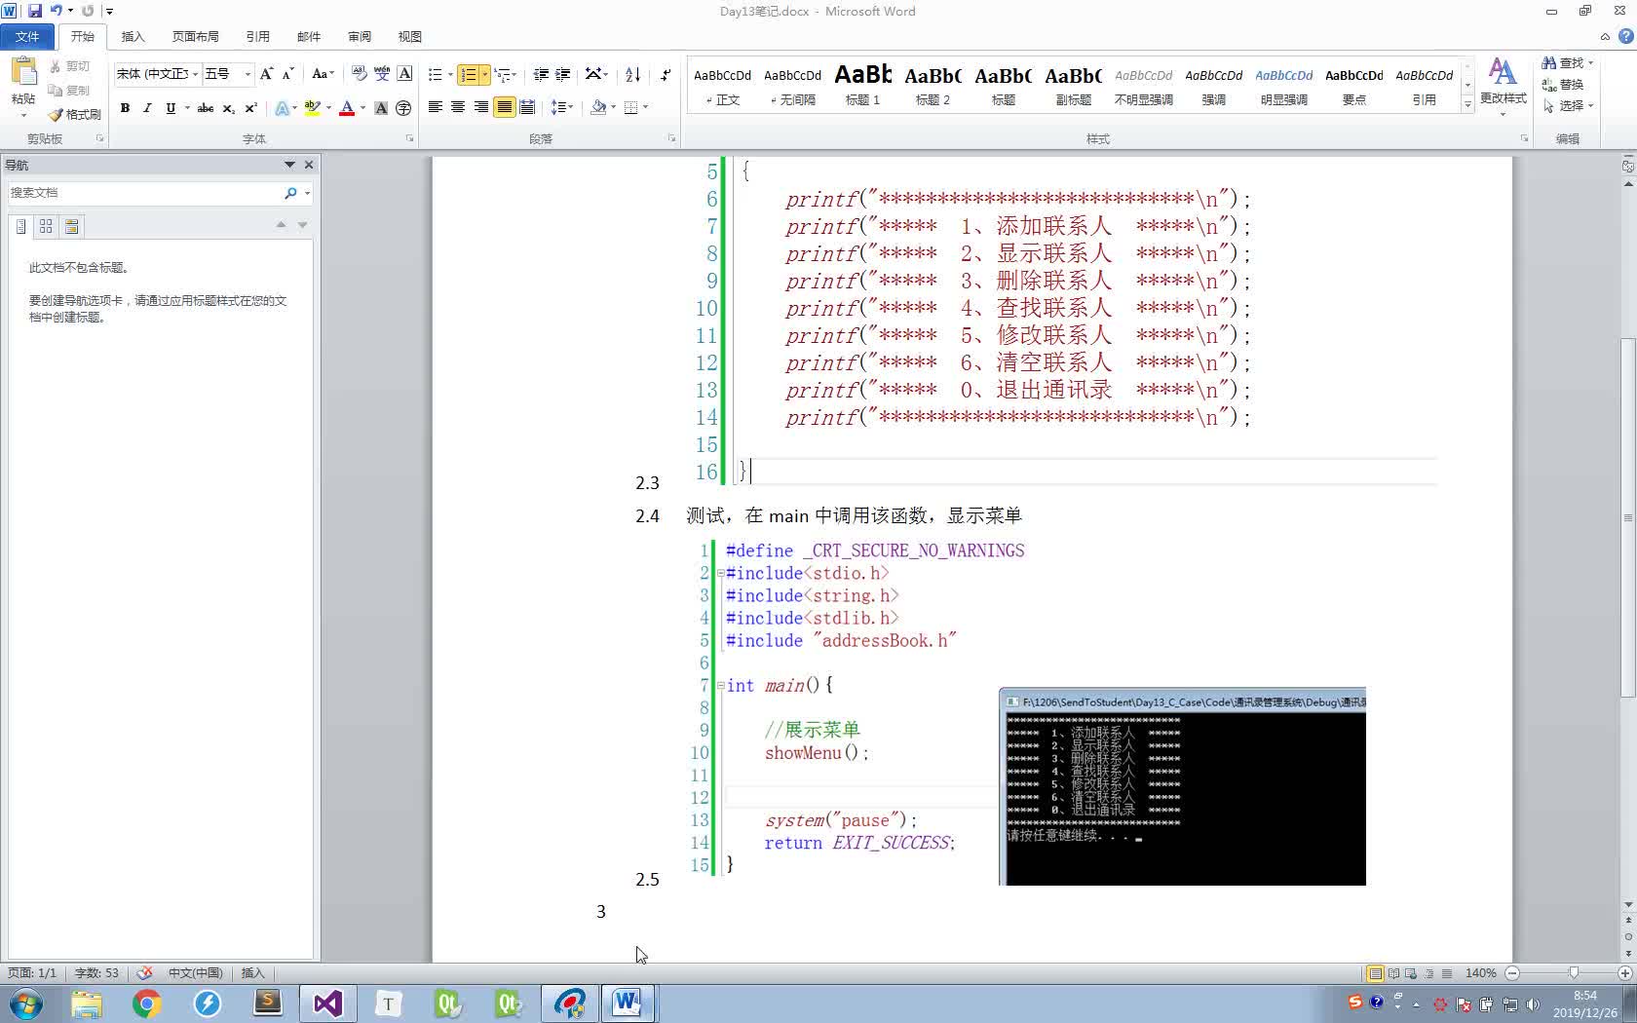Open the numbering list dropdown arrow
The height and width of the screenshot is (1023, 1637).
(485, 74)
